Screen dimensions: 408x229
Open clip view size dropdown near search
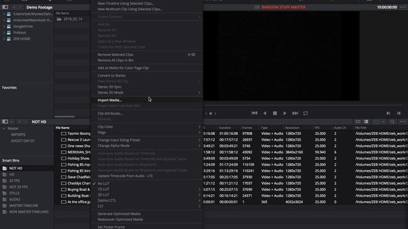[x=383, y=121]
